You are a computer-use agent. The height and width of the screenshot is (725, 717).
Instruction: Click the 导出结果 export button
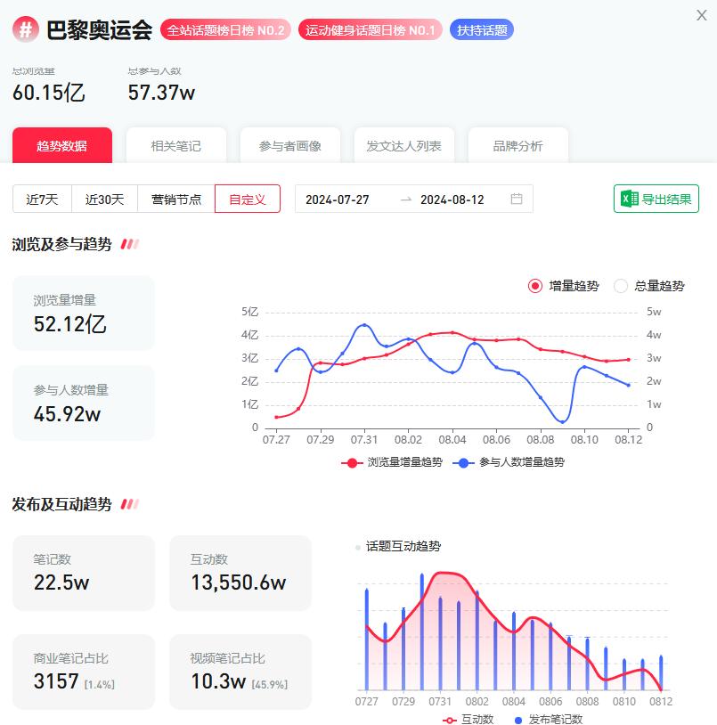pos(656,199)
